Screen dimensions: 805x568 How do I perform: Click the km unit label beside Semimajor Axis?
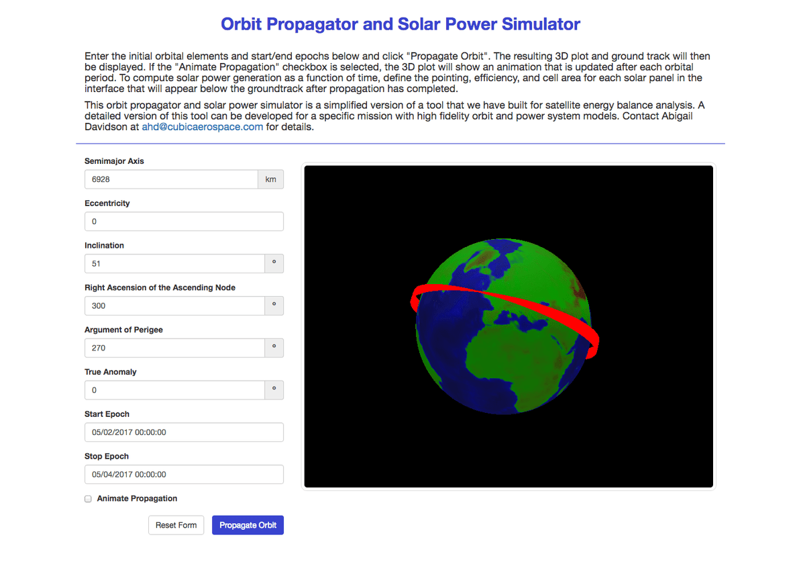[271, 179]
